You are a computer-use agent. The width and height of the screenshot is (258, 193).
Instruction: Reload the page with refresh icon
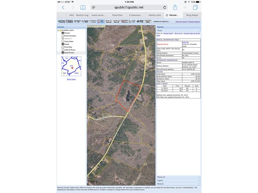(165, 7)
